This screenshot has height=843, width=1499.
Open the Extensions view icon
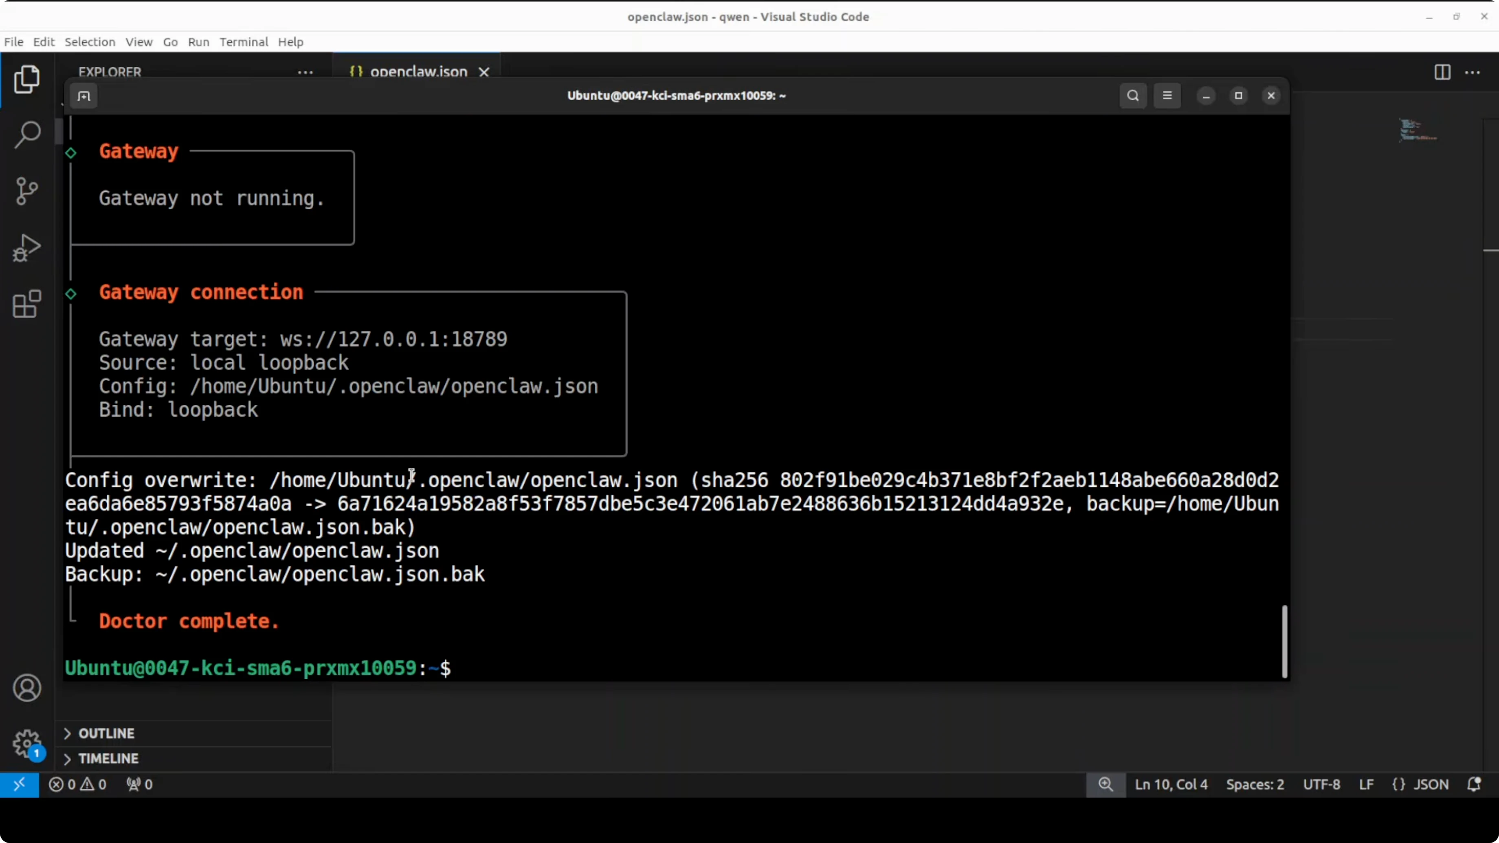click(x=27, y=304)
